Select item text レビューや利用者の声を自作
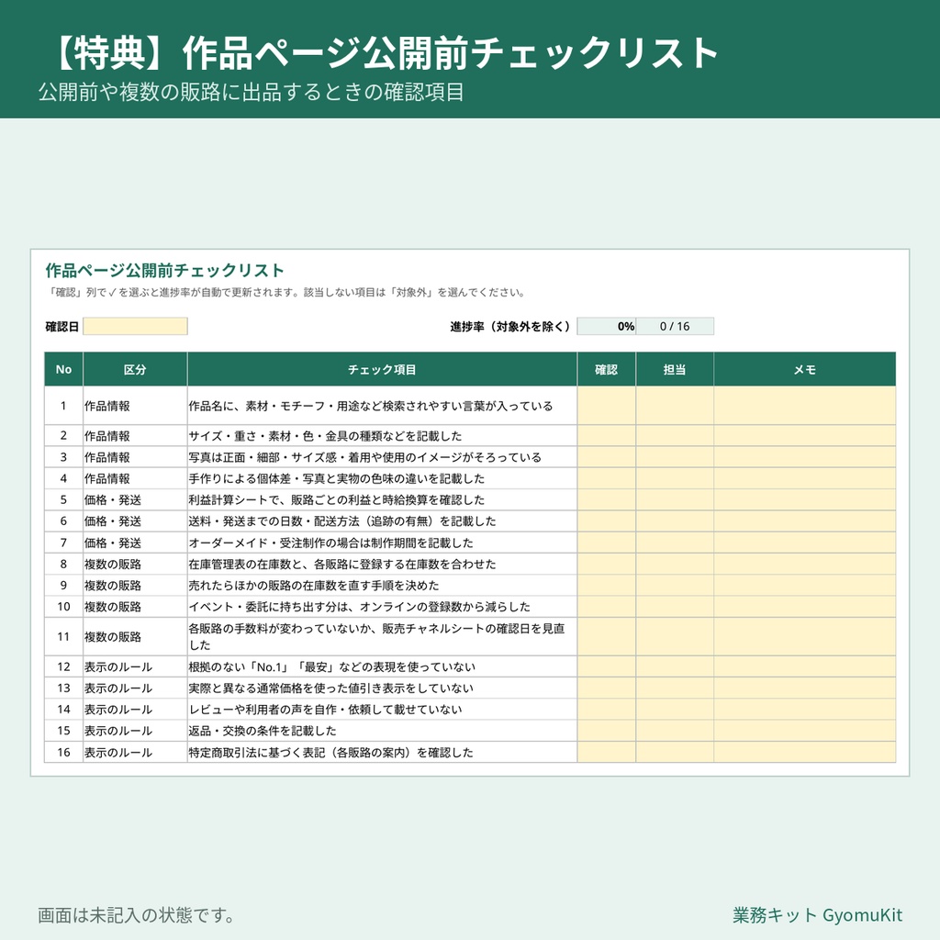 325,710
